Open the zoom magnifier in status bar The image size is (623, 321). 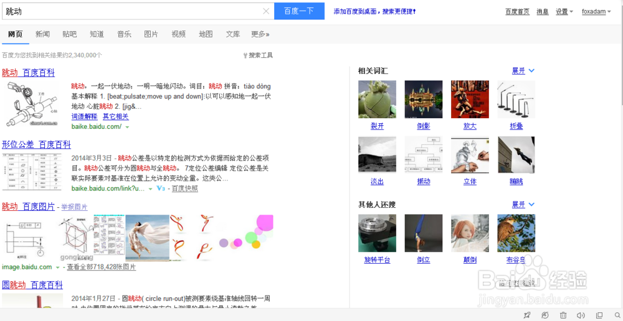tap(617, 315)
